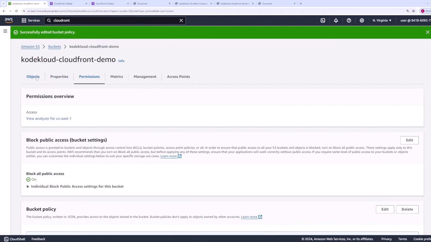Click the 'Permissions overview' heading
The image size is (431, 242).
pos(50,96)
